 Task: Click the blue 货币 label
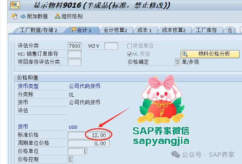pyautogui.click(x=23, y=127)
